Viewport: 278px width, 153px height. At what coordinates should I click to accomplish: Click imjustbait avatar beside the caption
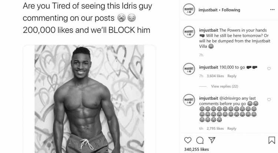[x=189, y=32]
